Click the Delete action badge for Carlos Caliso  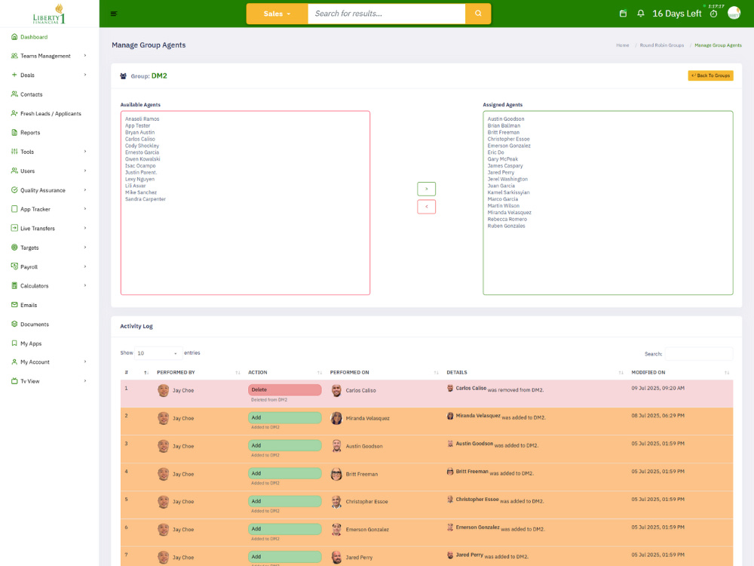pos(285,390)
